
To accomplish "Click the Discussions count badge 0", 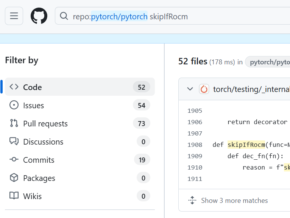I will (143, 142).
